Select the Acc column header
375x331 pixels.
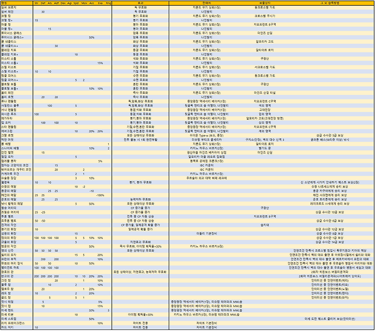(92, 3)
